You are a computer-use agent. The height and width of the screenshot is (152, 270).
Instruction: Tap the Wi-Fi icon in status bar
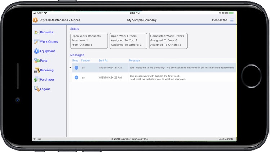(x=45, y=13)
